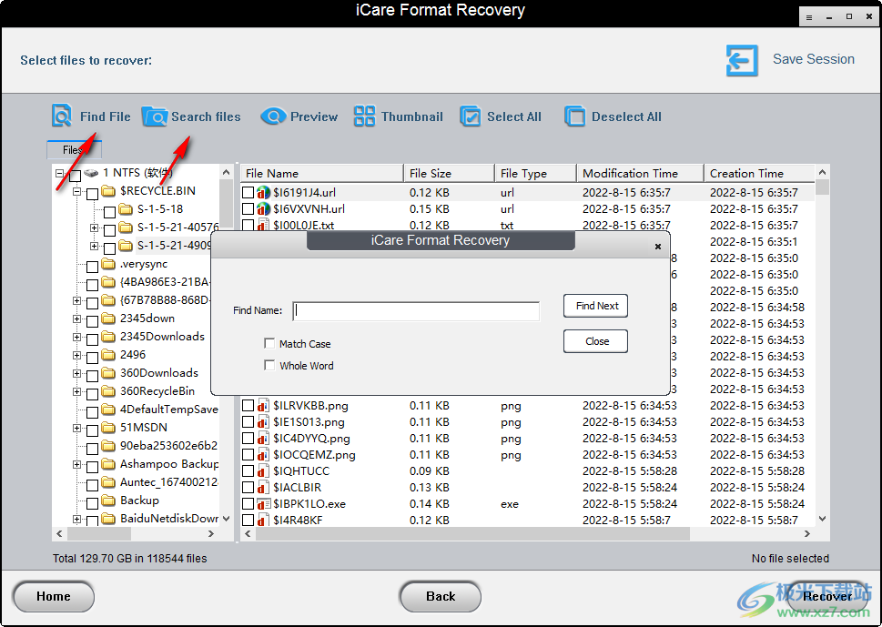The width and height of the screenshot is (882, 627).
Task: Click the $RECYCLE.BIN folder icon
Action: point(109,191)
